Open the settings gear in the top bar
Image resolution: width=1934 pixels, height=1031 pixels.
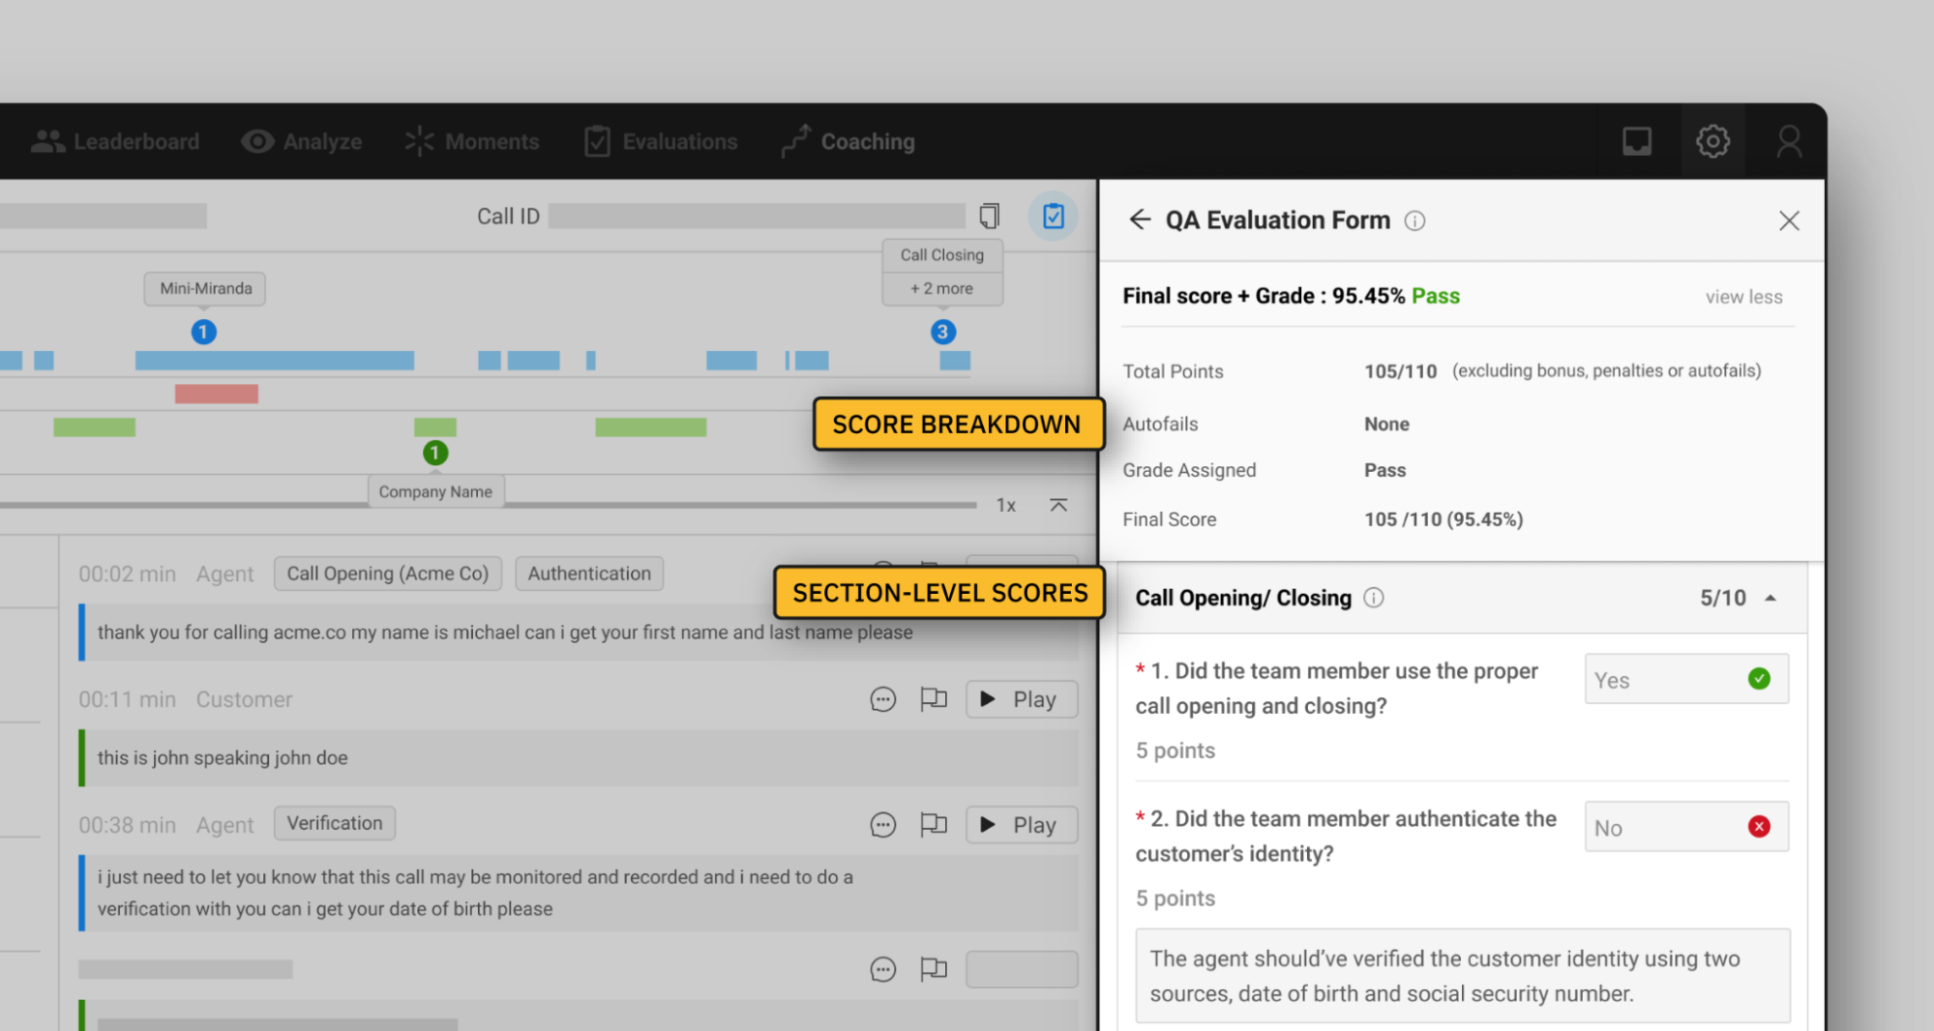(1712, 141)
